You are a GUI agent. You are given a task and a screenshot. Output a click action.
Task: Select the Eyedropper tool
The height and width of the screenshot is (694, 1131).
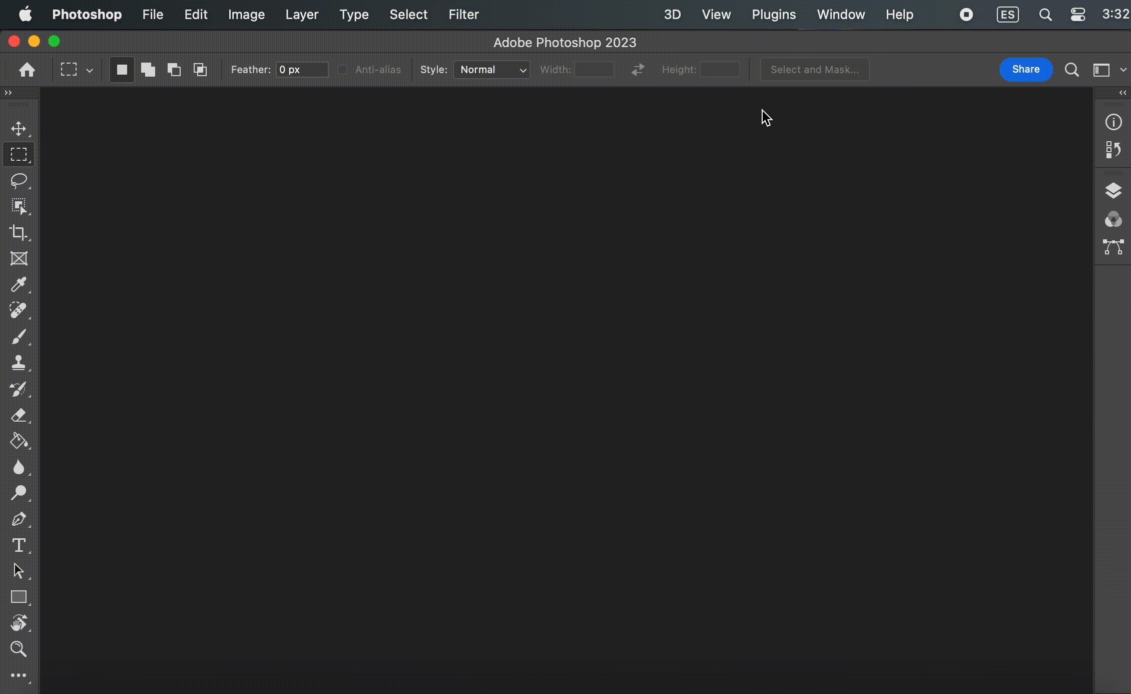click(x=19, y=284)
